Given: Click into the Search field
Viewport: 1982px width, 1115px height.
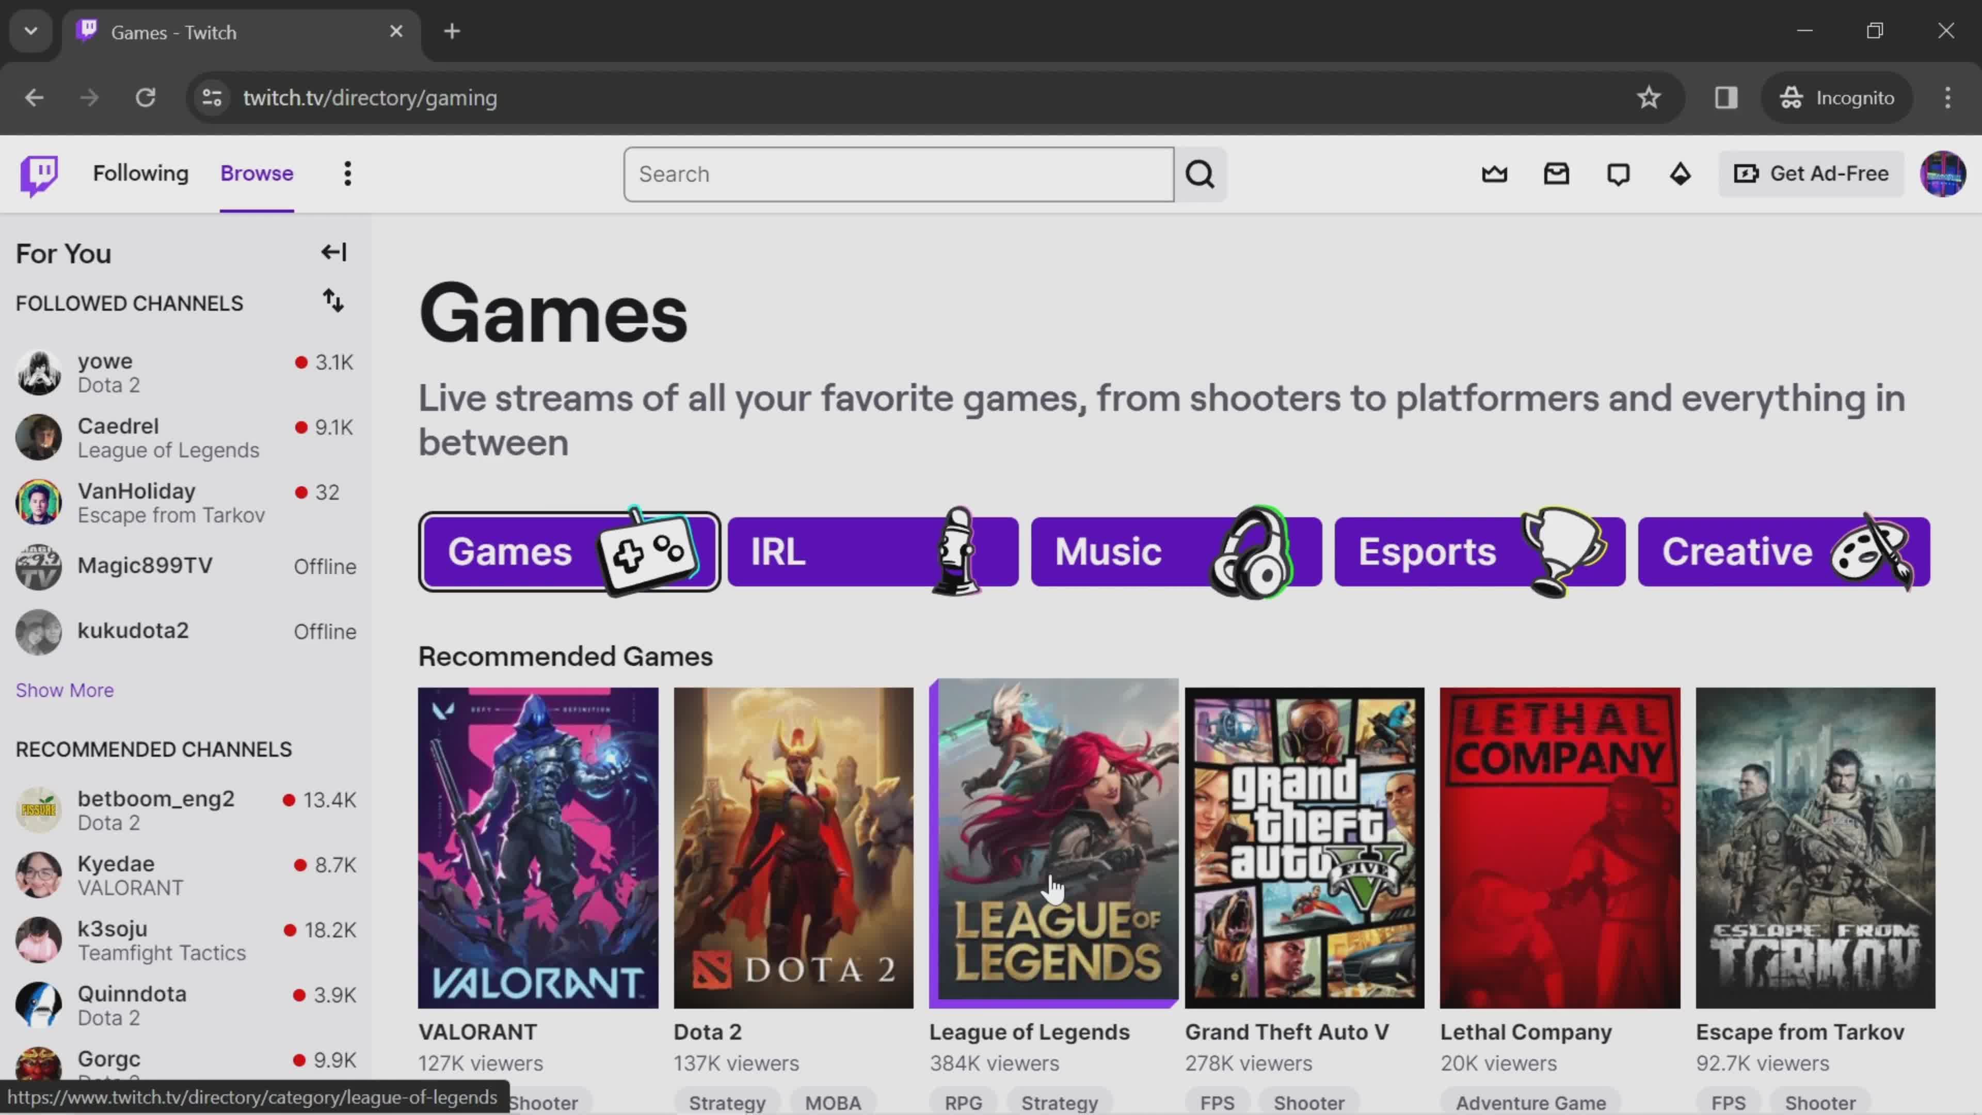Looking at the screenshot, I should point(899,174).
